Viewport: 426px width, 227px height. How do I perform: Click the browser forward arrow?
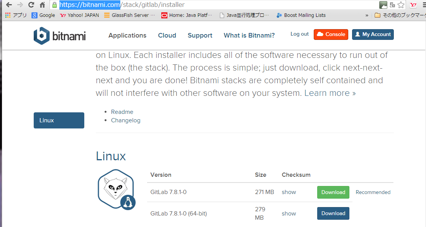[20, 5]
